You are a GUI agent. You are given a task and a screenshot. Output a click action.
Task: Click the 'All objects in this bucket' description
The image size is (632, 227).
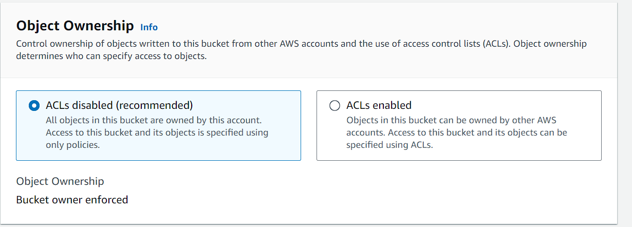tap(157, 133)
